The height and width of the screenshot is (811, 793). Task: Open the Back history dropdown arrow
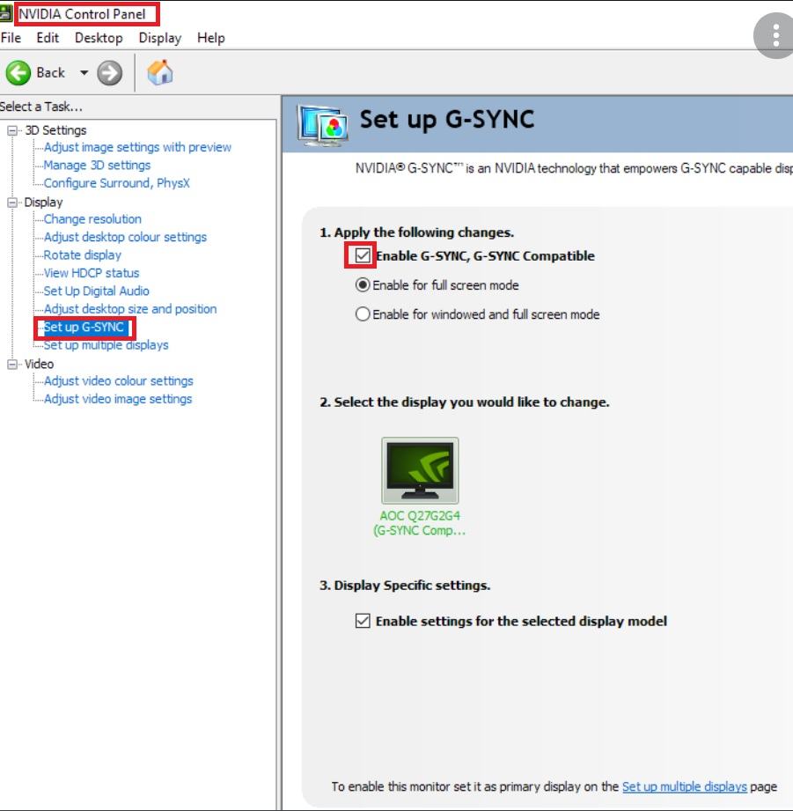[84, 73]
